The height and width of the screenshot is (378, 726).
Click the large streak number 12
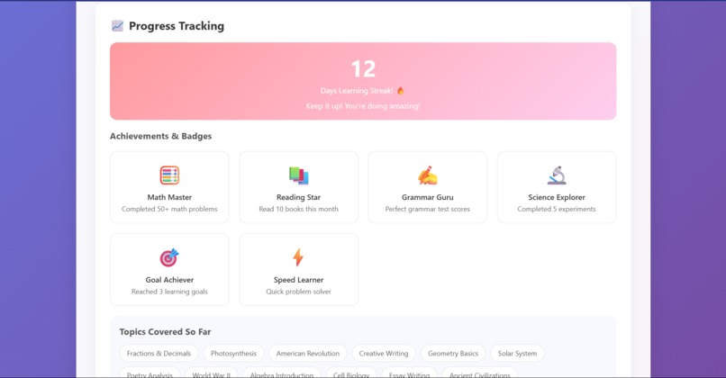click(x=363, y=69)
